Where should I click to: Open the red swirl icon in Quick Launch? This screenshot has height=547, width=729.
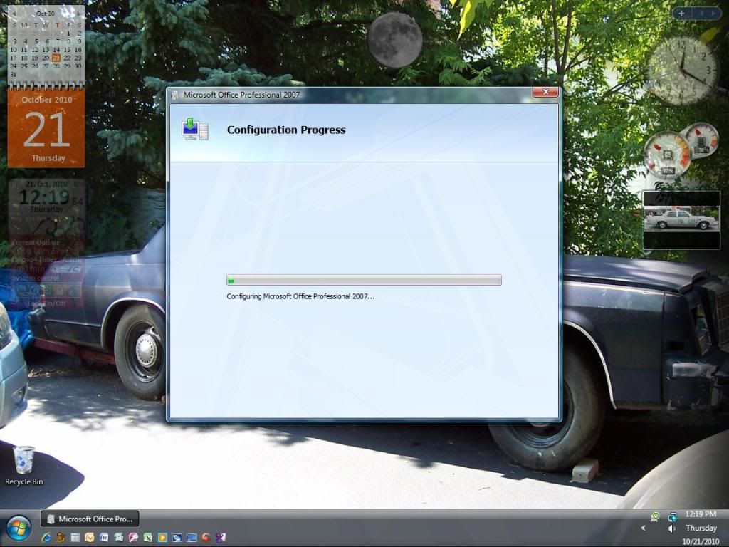pos(206,538)
